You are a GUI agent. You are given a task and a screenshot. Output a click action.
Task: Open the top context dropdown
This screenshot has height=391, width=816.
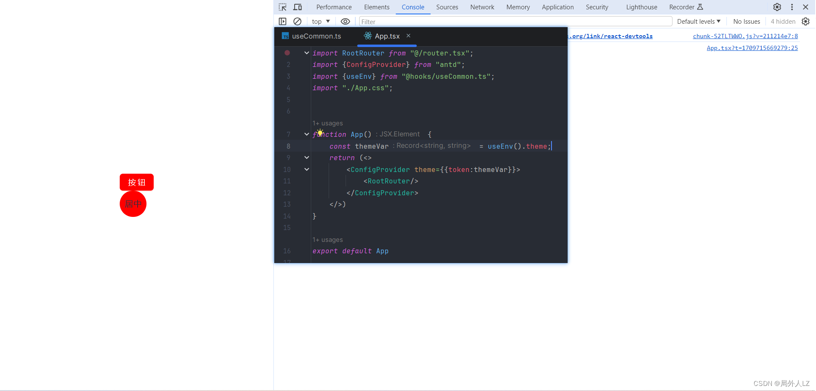point(321,22)
